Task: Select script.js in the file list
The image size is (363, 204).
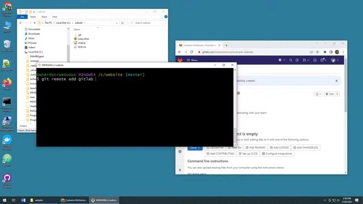Action: click(80, 43)
